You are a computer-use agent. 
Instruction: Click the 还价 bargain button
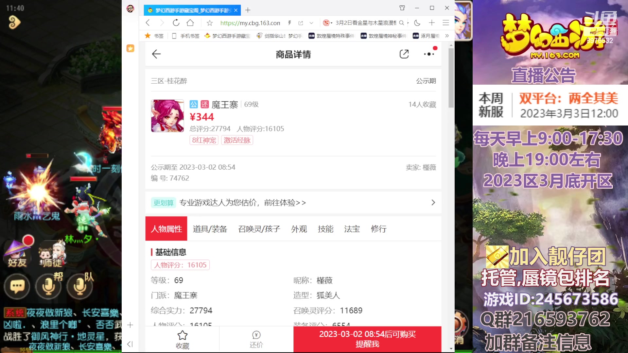point(256,339)
